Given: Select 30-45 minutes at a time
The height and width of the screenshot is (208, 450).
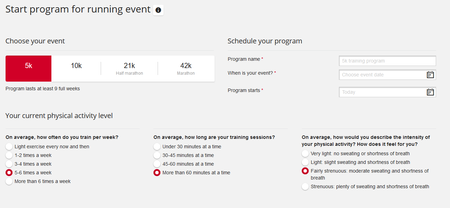Looking at the screenshot, I should pyautogui.click(x=157, y=155).
